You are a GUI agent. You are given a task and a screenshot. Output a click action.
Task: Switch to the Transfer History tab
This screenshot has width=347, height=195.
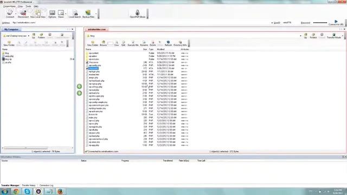29,185
